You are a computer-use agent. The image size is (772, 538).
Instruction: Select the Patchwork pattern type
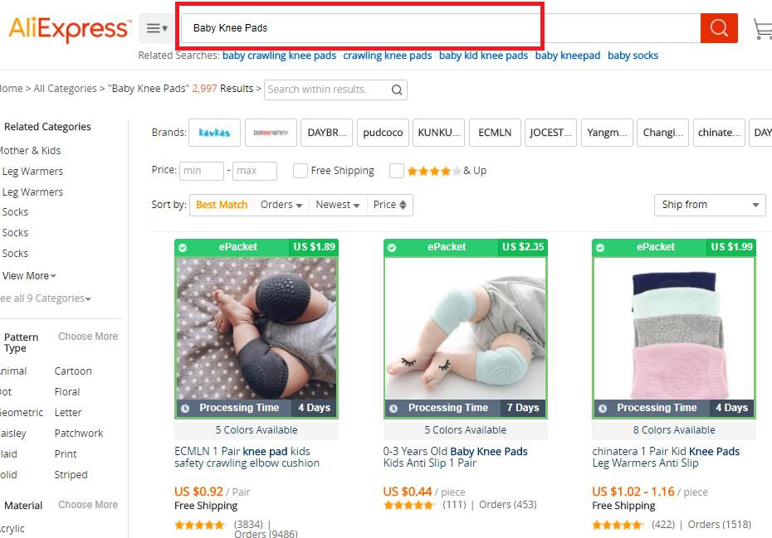pyautogui.click(x=79, y=434)
